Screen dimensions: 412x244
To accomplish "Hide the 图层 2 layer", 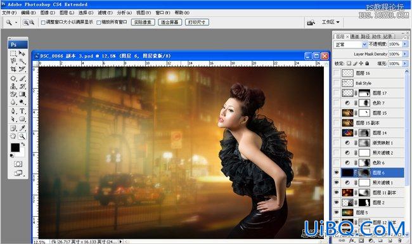I will tap(337, 203).
